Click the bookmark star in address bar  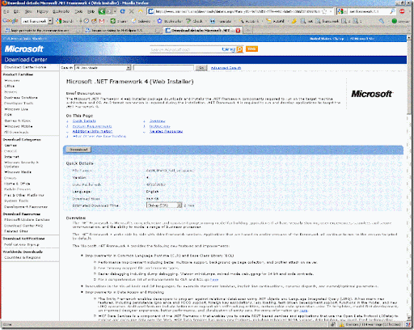click(x=325, y=11)
